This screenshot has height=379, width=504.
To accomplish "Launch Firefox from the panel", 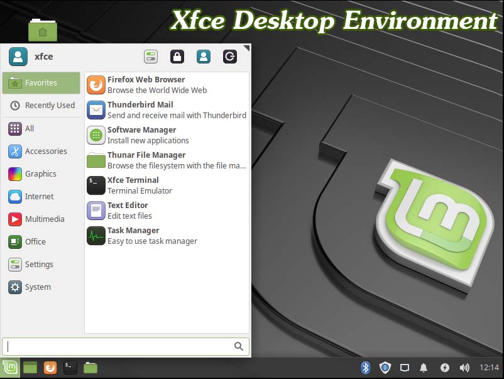I will click(x=50, y=368).
